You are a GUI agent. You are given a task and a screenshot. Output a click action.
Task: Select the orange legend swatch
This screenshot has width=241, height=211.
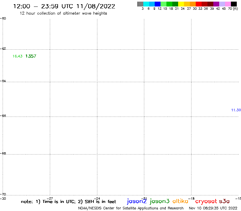[193, 4]
